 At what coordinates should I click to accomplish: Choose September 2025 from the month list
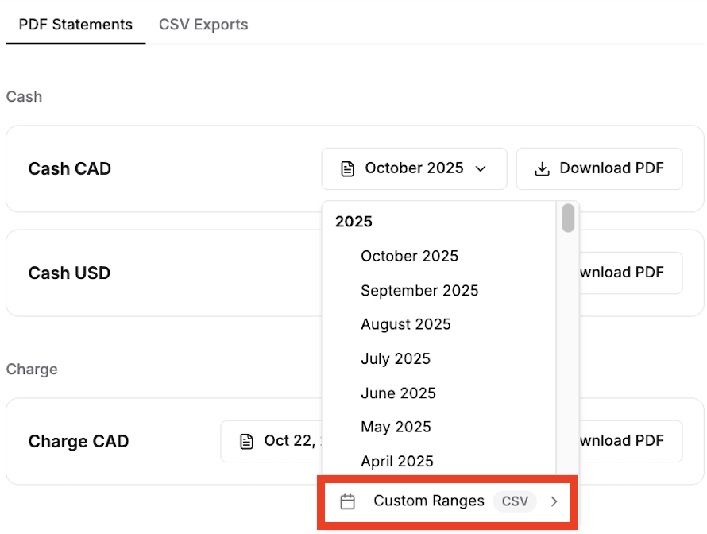(419, 291)
